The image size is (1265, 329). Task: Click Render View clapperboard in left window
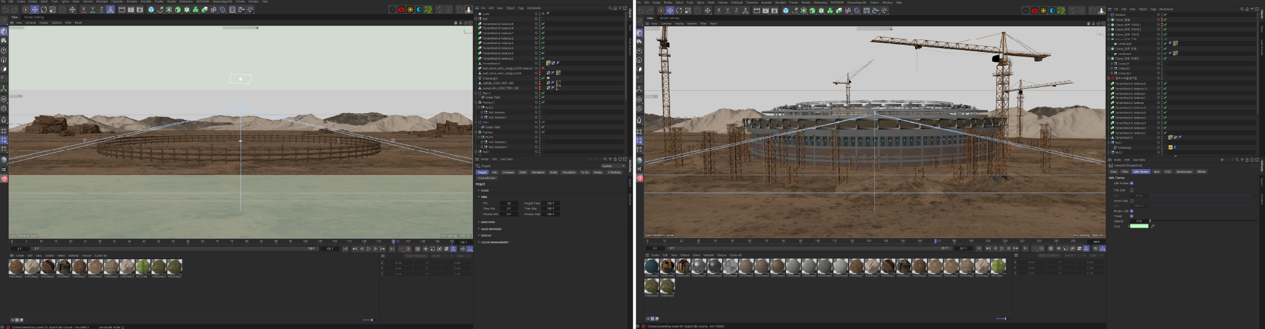pyautogui.click(x=122, y=9)
